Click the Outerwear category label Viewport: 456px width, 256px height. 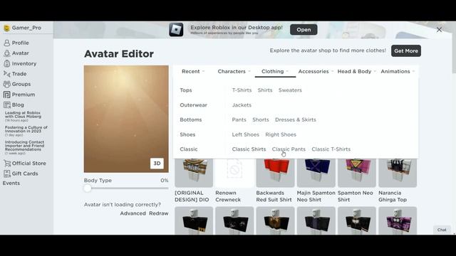[193, 105]
